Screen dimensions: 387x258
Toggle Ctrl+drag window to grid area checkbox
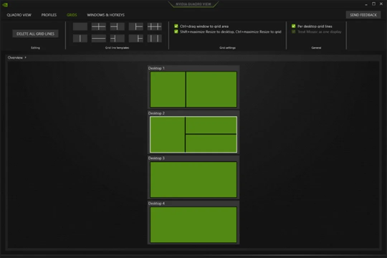176,26
